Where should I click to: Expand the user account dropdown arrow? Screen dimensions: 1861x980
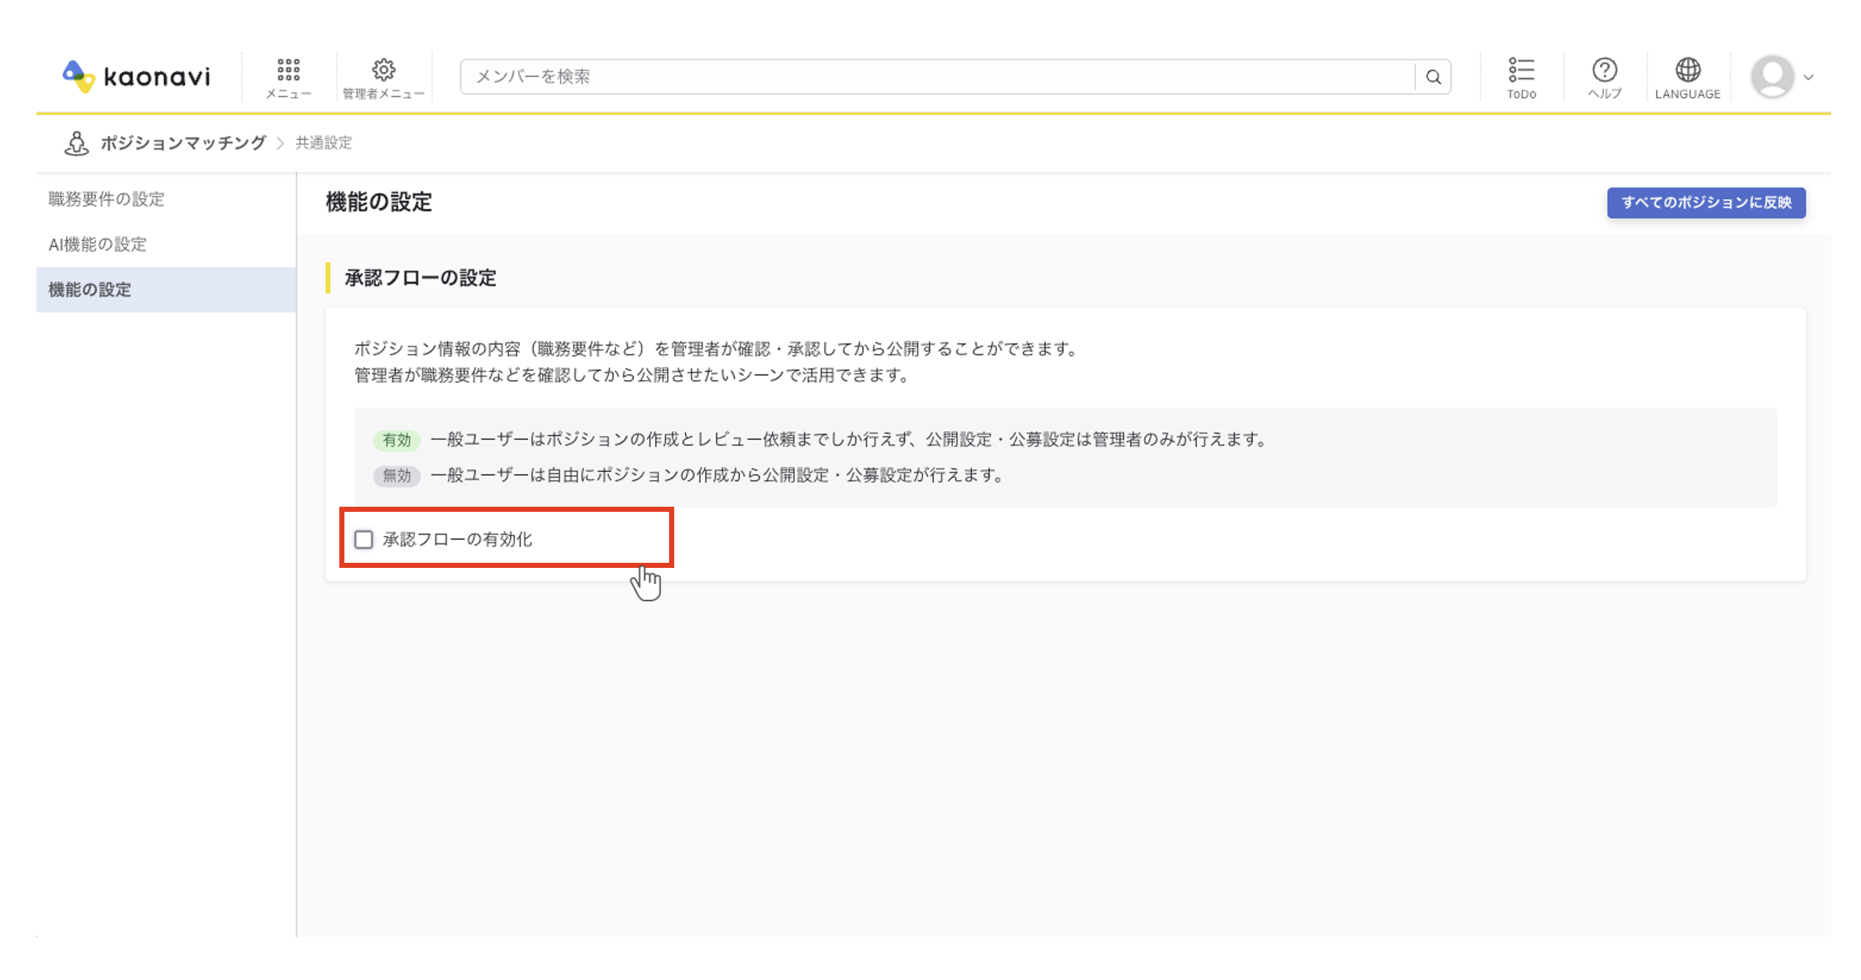pyautogui.click(x=1808, y=77)
